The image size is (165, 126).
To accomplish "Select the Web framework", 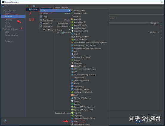I will [90, 122].
